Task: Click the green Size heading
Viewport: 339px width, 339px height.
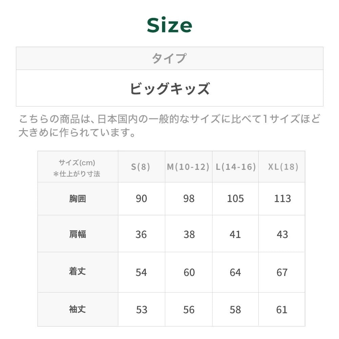Action: tap(169, 26)
